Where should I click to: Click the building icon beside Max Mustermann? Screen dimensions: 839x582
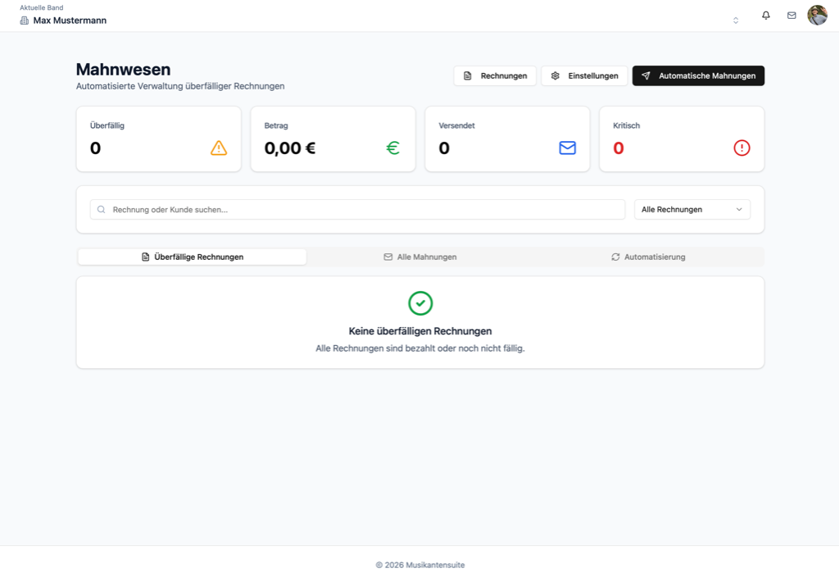(x=24, y=20)
